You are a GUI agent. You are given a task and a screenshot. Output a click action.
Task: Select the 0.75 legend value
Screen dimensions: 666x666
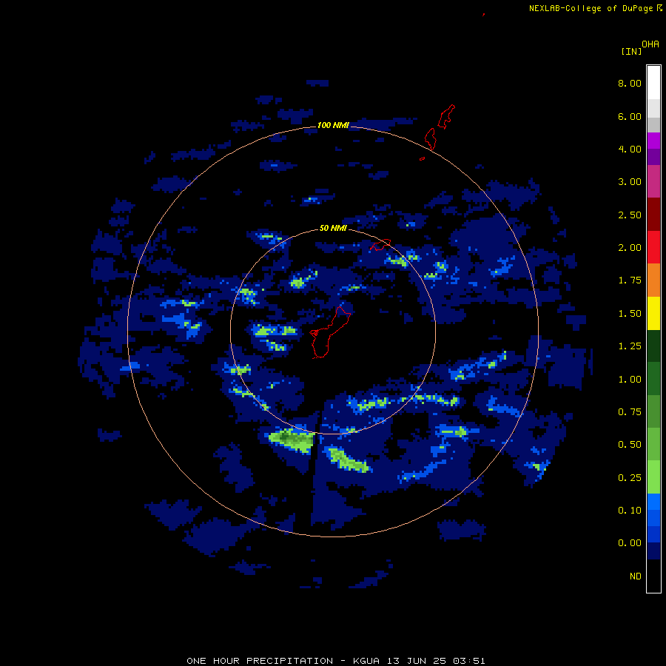click(630, 412)
